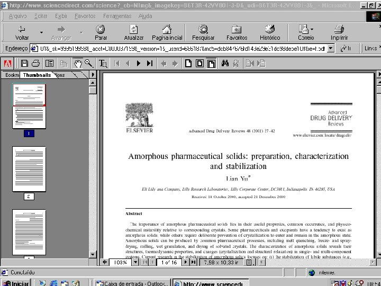
Task: Open the Ajuda menu
Action: pyautogui.click(x=145, y=16)
